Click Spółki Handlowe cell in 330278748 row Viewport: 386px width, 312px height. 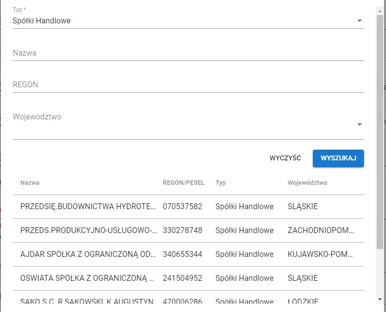click(x=244, y=230)
